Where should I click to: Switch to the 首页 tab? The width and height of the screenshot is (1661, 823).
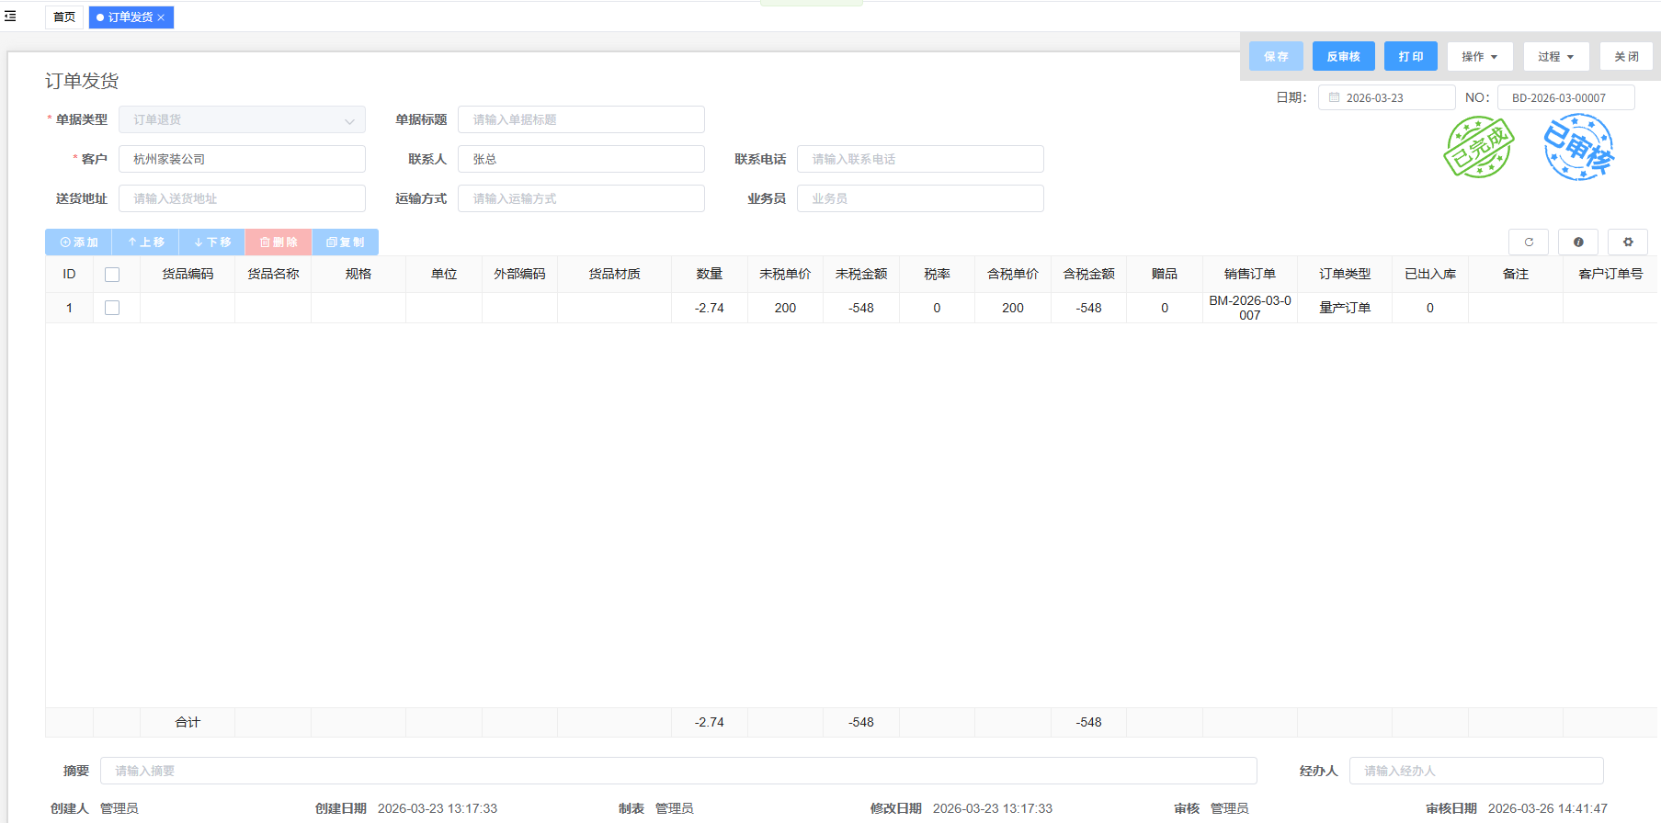pos(64,17)
